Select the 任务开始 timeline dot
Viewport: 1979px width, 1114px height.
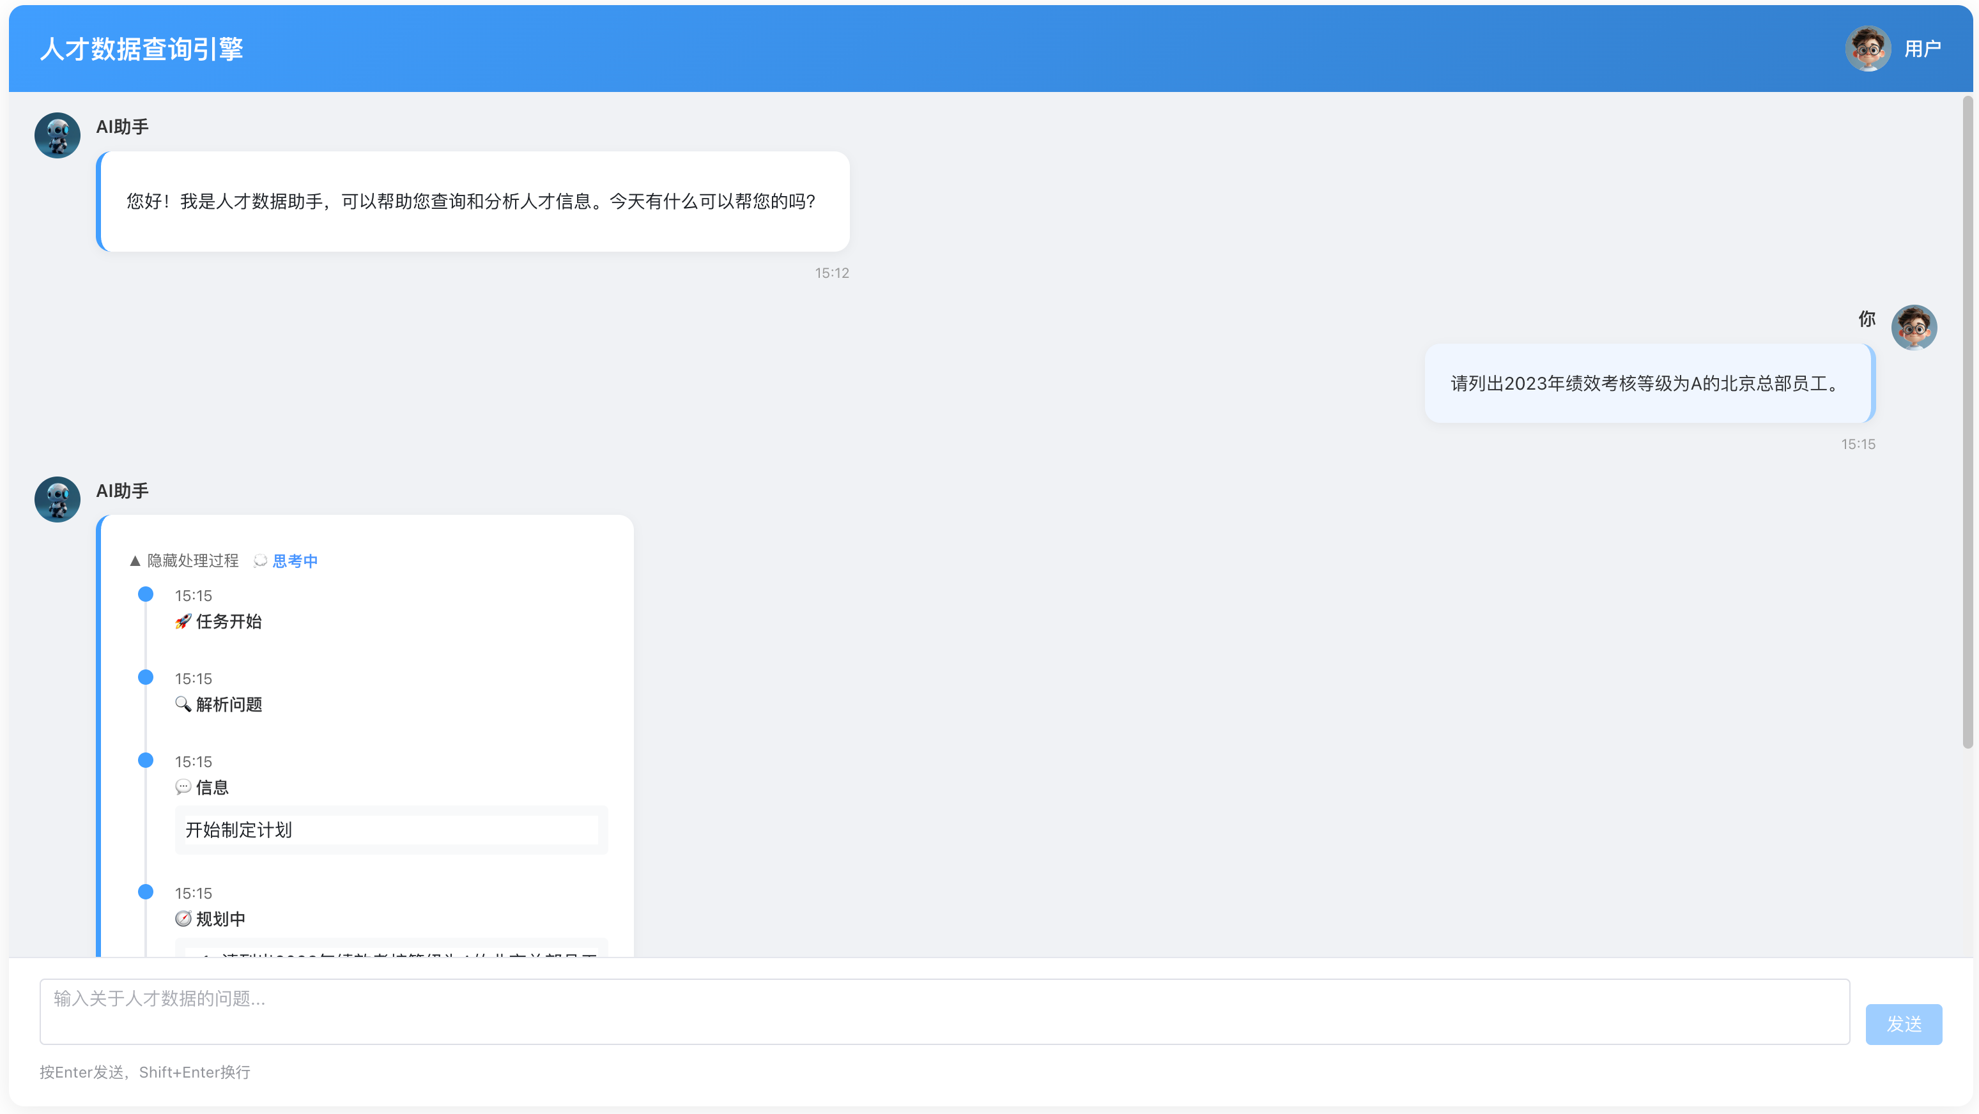pyautogui.click(x=145, y=594)
